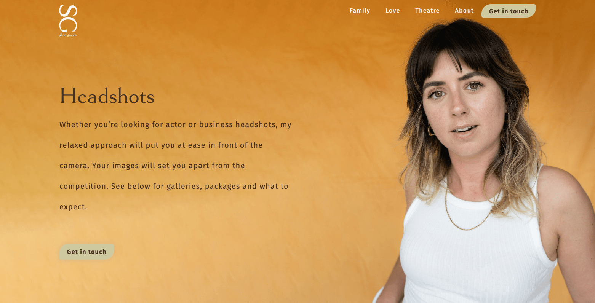Click the line 'relaxed approach will put you'
The width and height of the screenshot is (595, 303).
point(161,145)
